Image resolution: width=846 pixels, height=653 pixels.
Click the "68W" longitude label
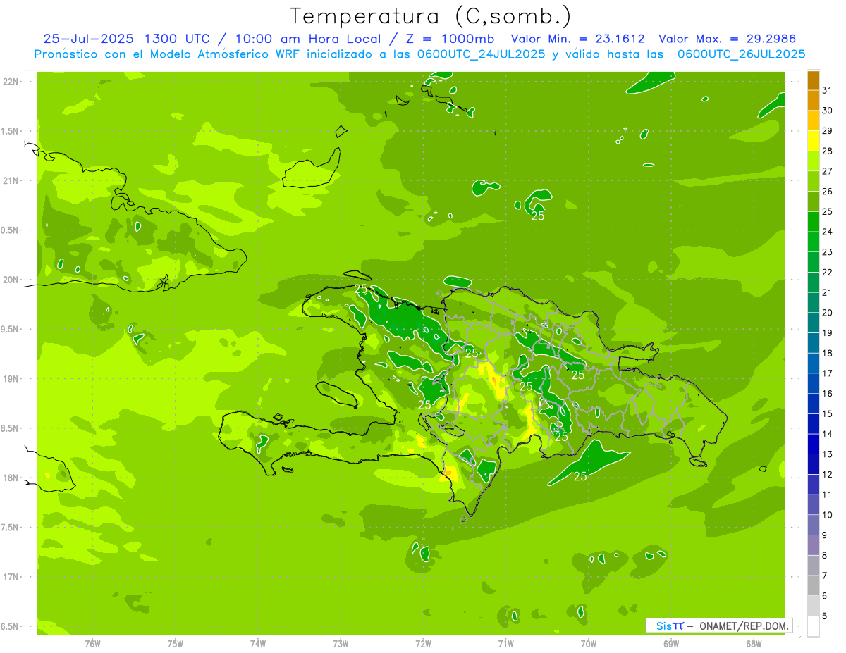click(754, 643)
